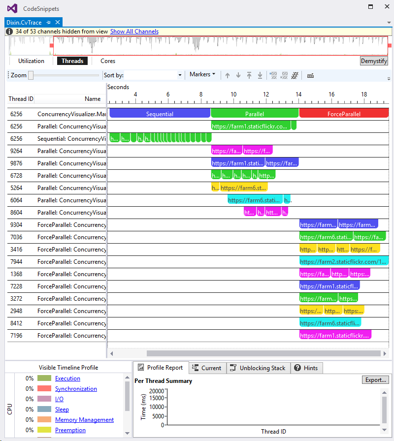Click the second hide-channels toolbar icon
The image size is (394, 441).
point(284,75)
